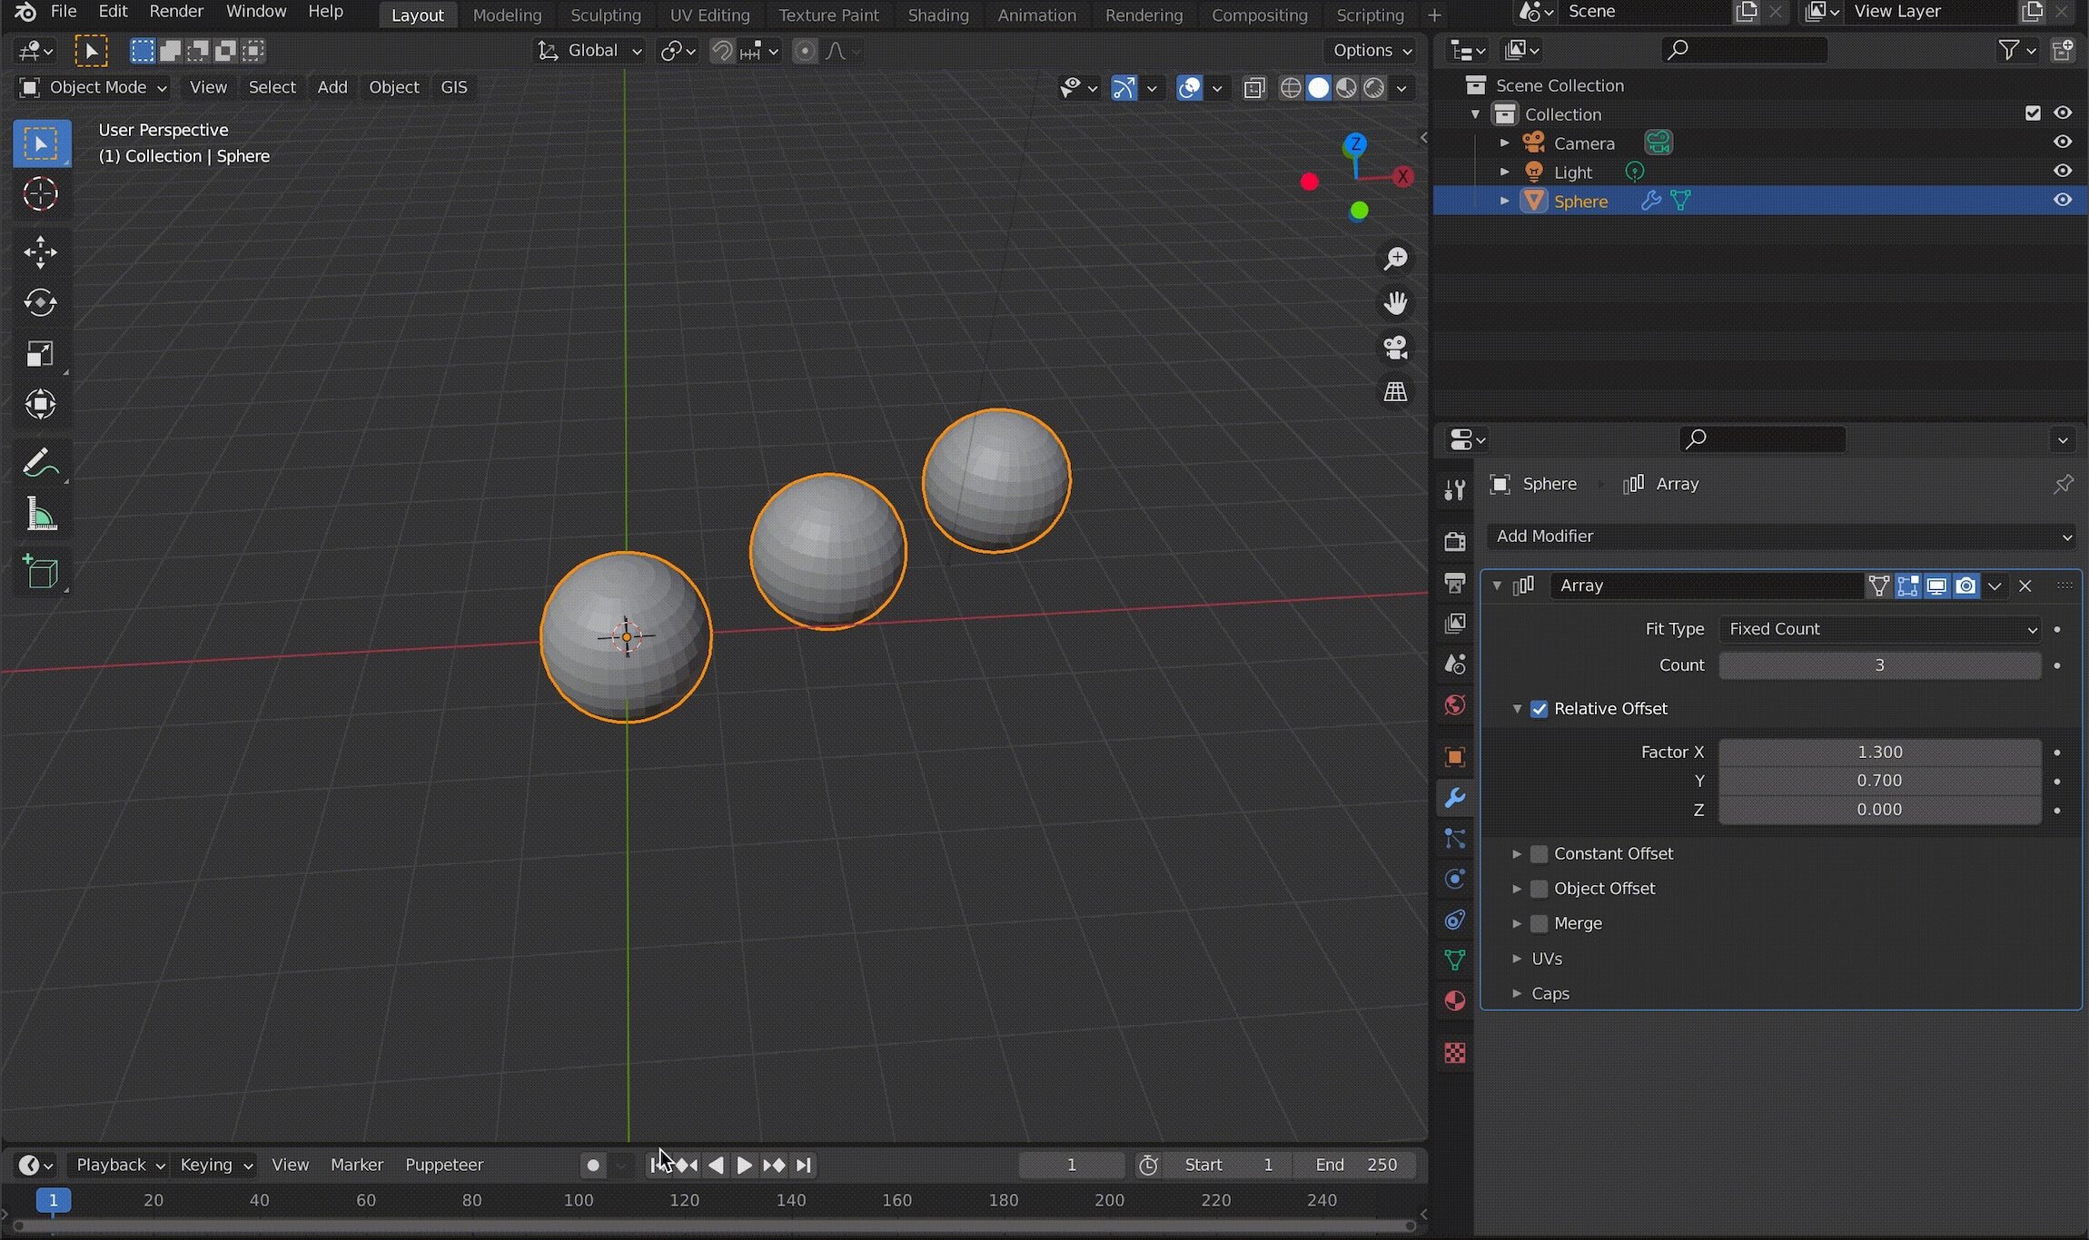2089x1240 pixels.
Task: Open the Material properties tab
Action: pyautogui.click(x=1455, y=1001)
